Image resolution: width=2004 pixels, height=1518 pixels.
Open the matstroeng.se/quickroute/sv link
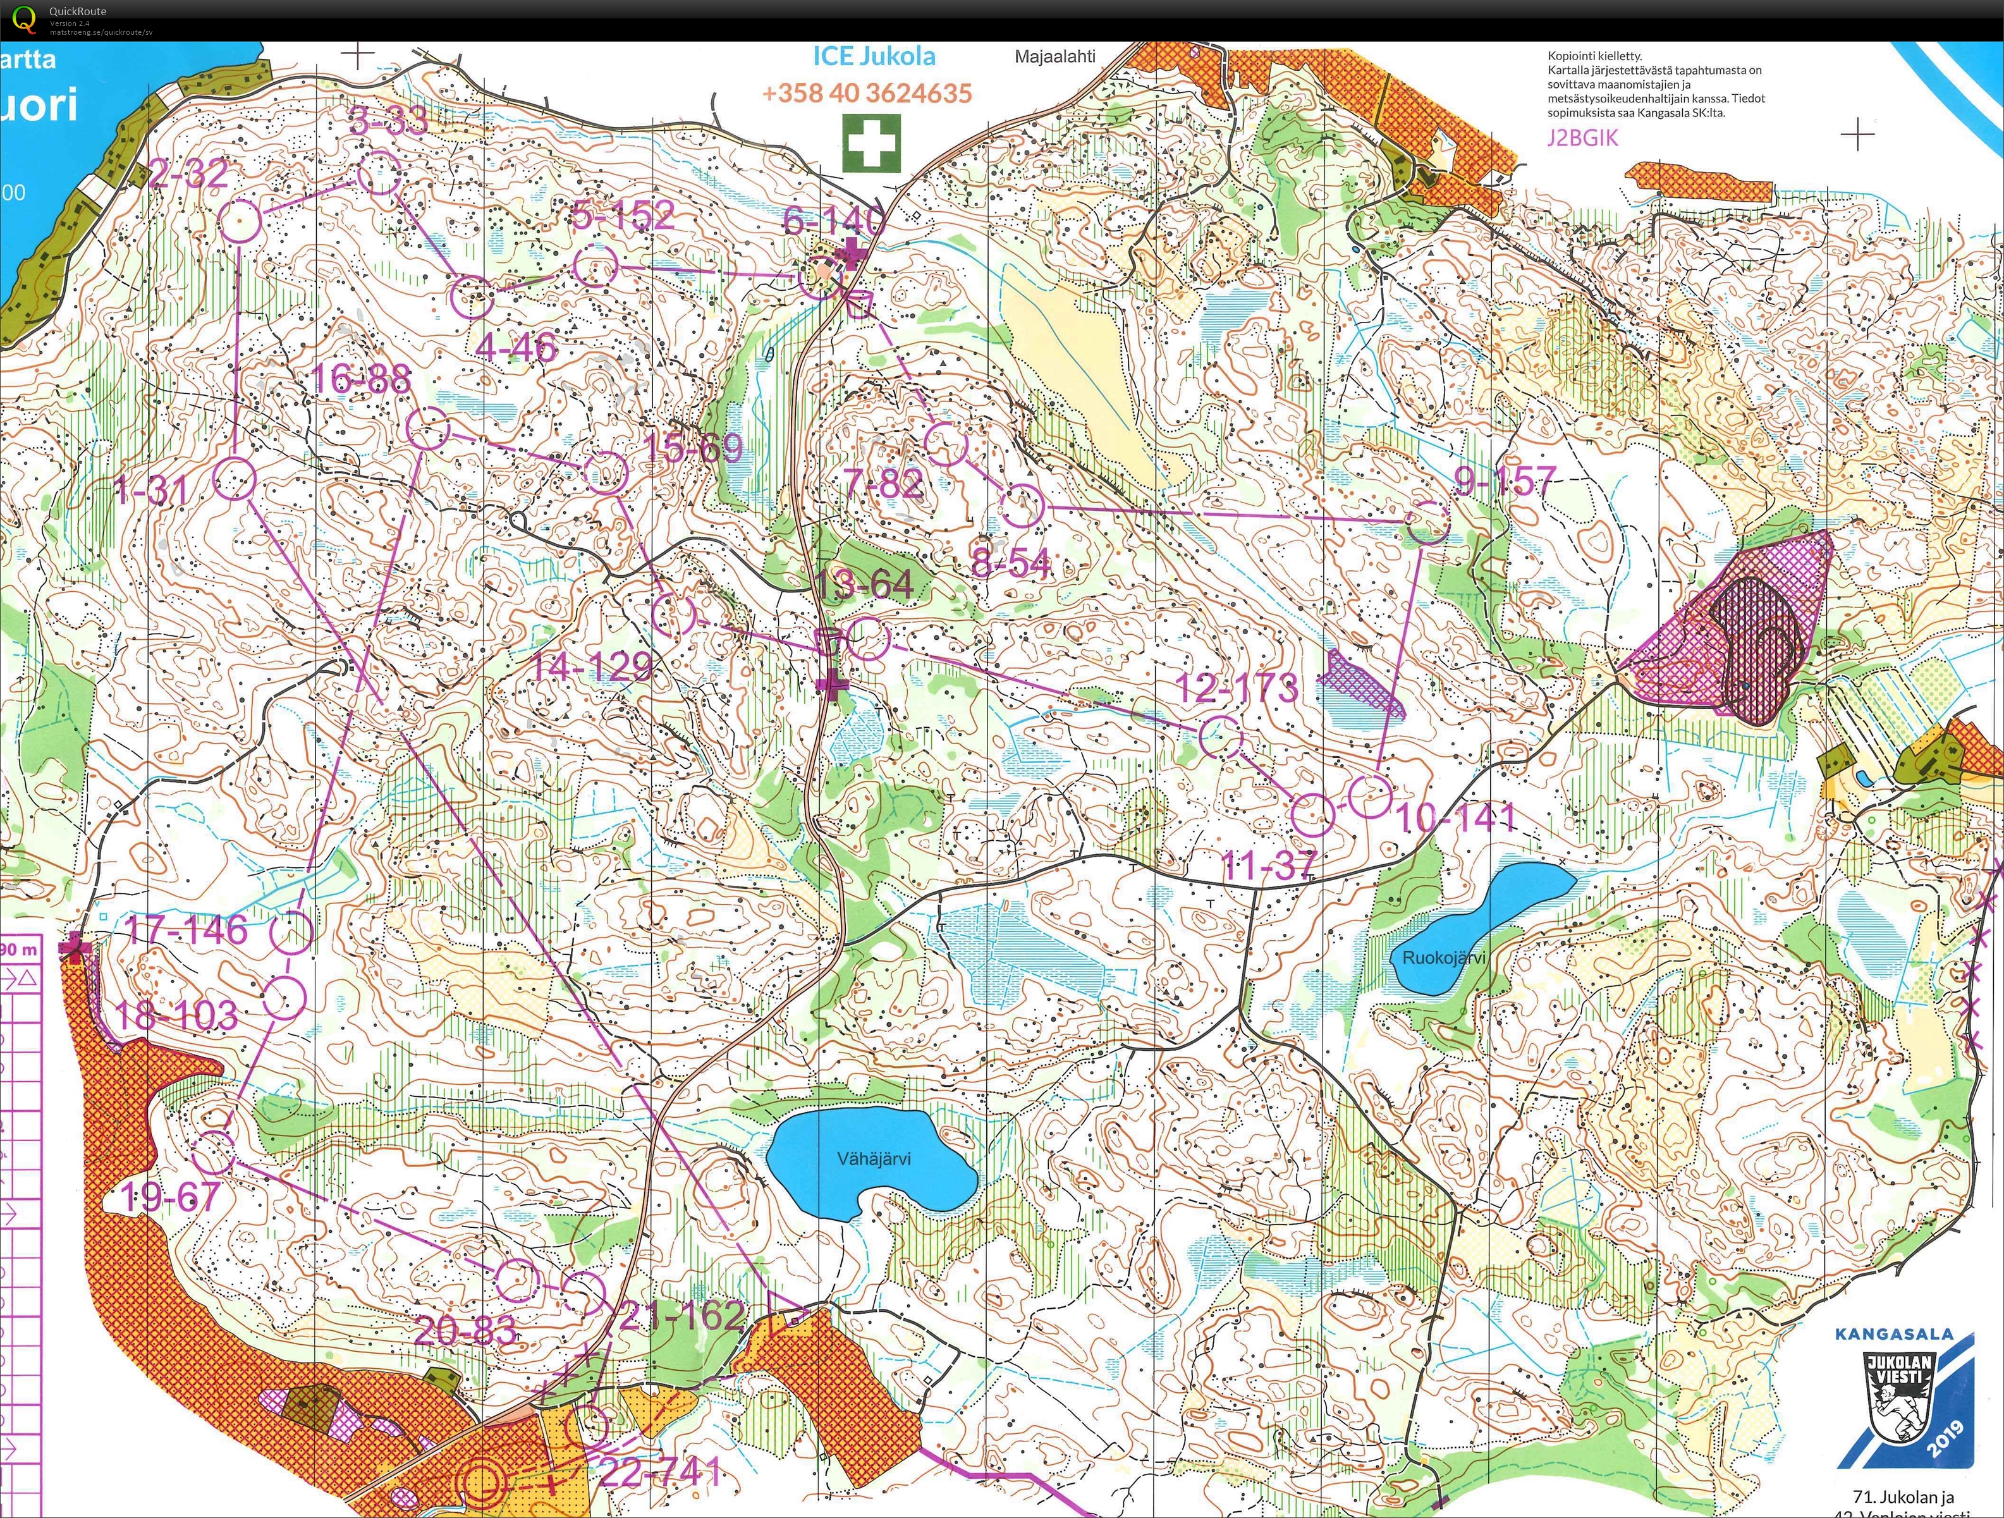point(101,32)
